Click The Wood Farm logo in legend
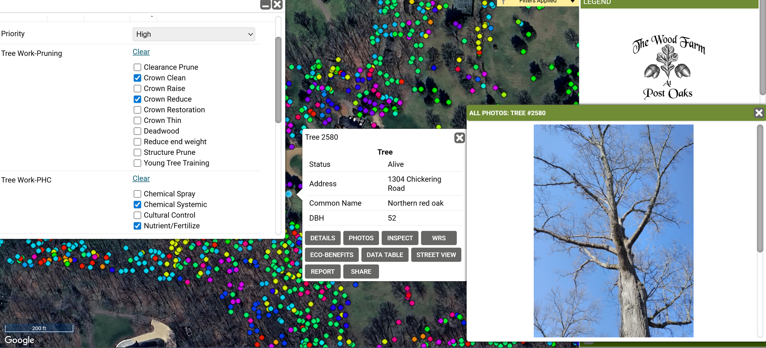Image resolution: width=766 pixels, height=348 pixels. pos(668,67)
